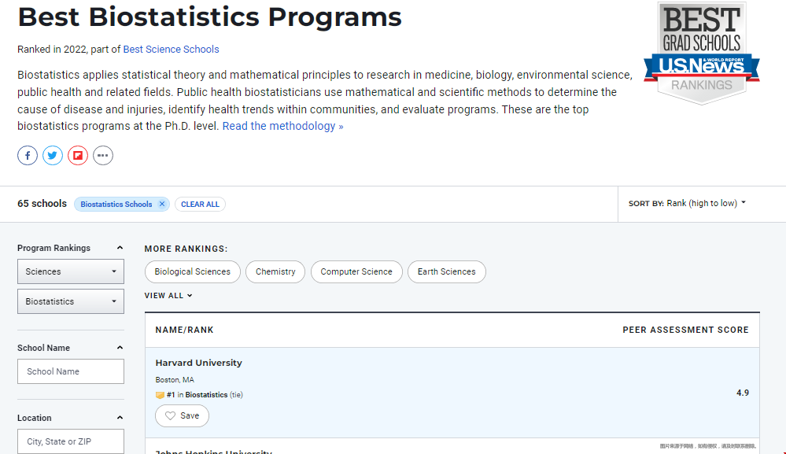
Task: Open the Sciences program dropdown
Action: coord(71,271)
